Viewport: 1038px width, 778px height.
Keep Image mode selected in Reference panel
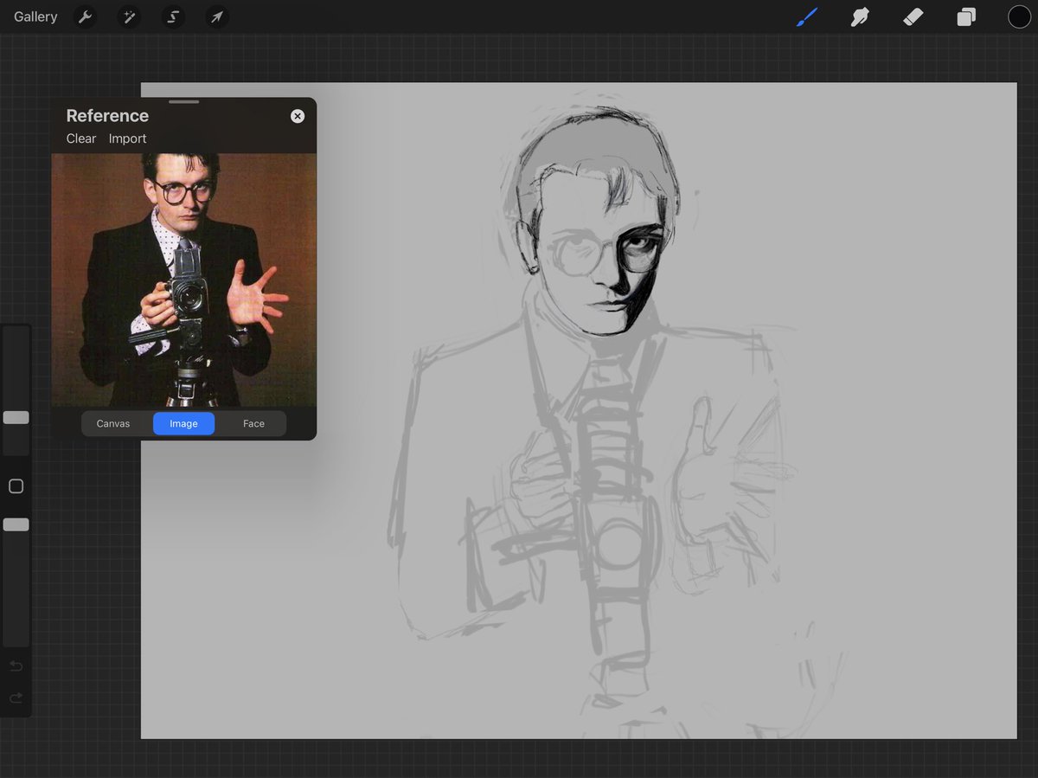pos(183,423)
